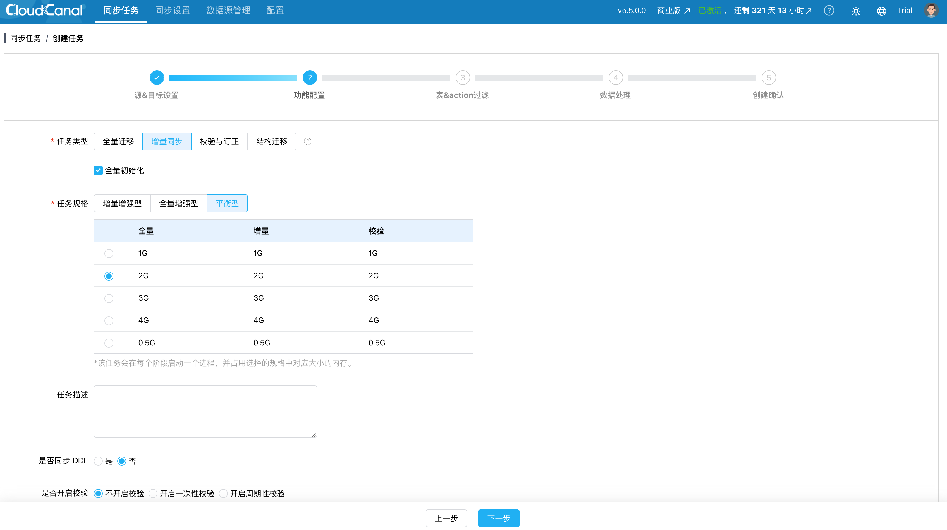This screenshot has width=947, height=530.
Task: Select the 4G specification radio button
Action: click(109, 321)
